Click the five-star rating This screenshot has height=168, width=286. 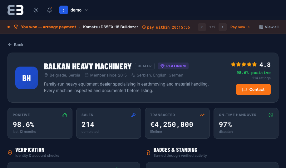point(244,64)
